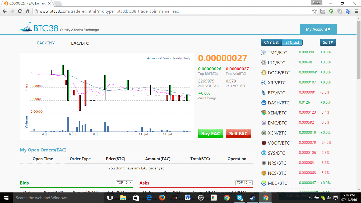Click the VOOT coin icon
361x203 pixels.
click(x=264, y=143)
